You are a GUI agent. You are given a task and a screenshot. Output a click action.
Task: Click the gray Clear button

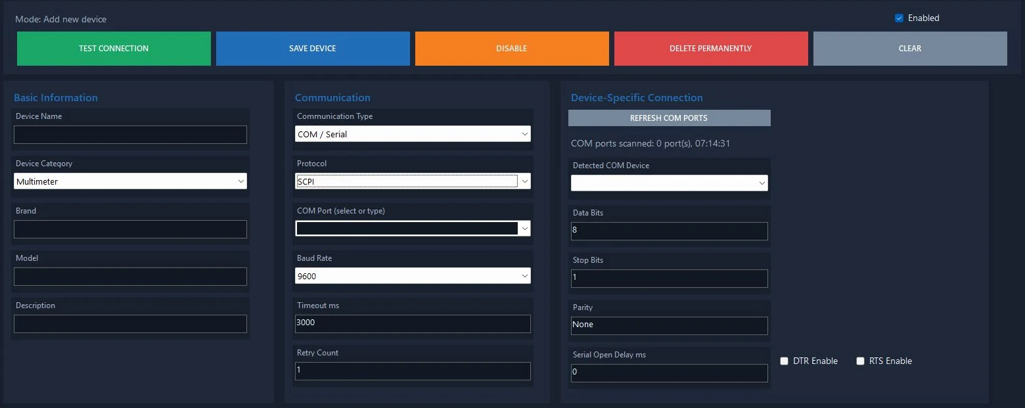point(910,49)
